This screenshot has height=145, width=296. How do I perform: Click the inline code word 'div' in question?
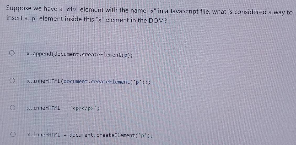[71, 10]
